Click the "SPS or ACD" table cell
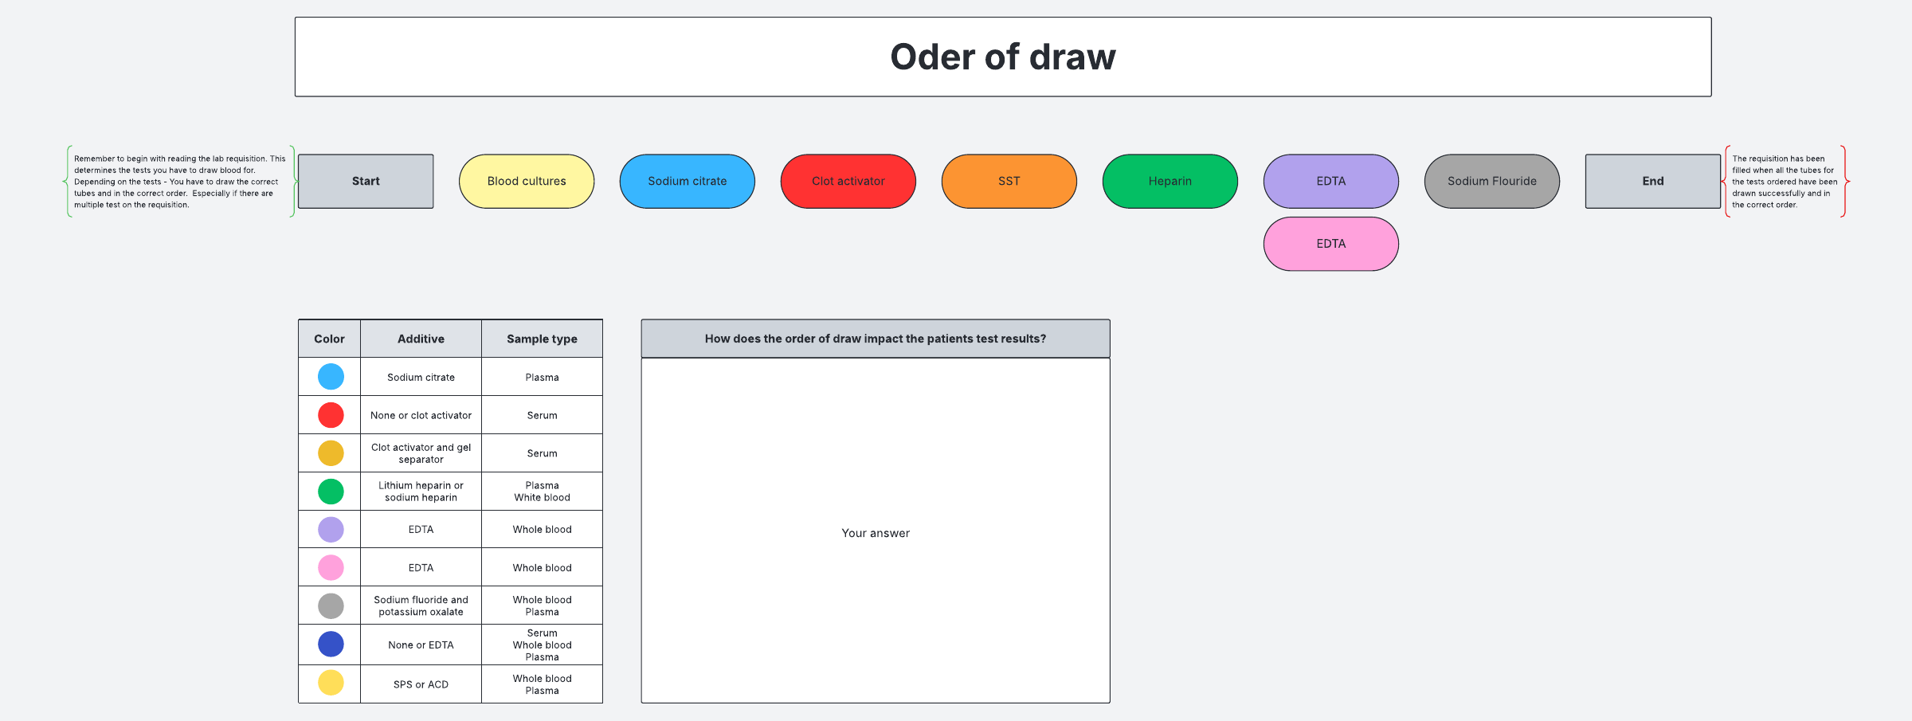 (421, 684)
